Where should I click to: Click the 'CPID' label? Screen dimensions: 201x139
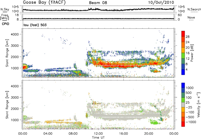[x=6, y=24]
